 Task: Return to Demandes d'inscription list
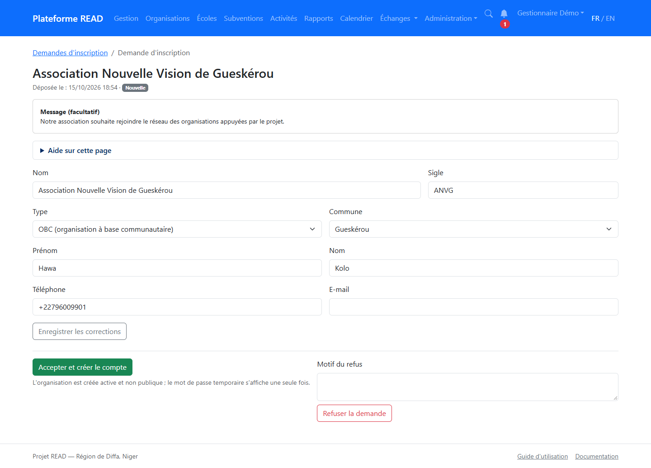(70, 53)
